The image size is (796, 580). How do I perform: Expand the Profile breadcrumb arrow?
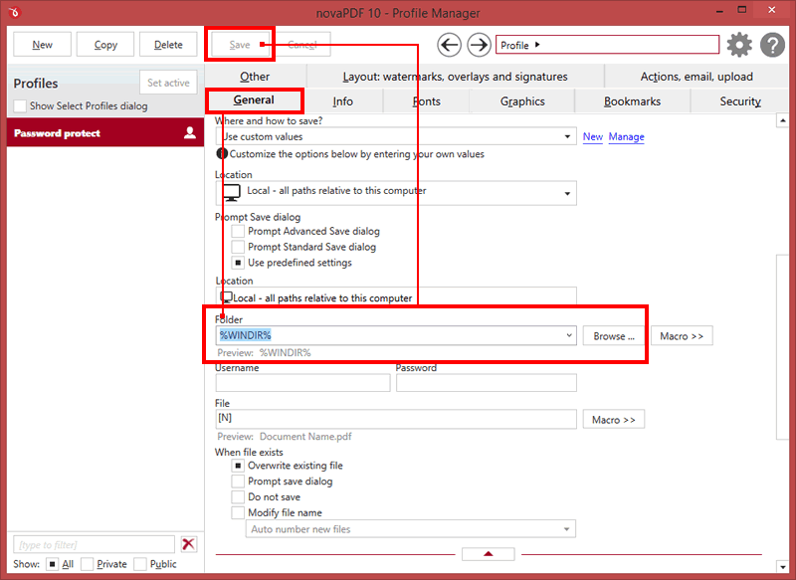[537, 45]
